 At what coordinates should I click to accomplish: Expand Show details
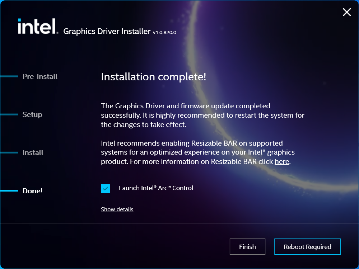[117, 209]
